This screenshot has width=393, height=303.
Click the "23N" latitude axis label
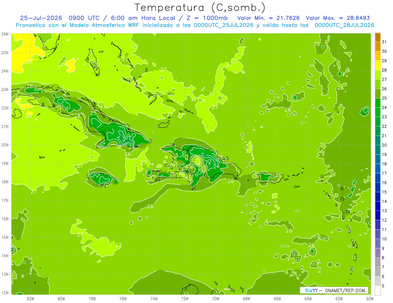[5, 89]
